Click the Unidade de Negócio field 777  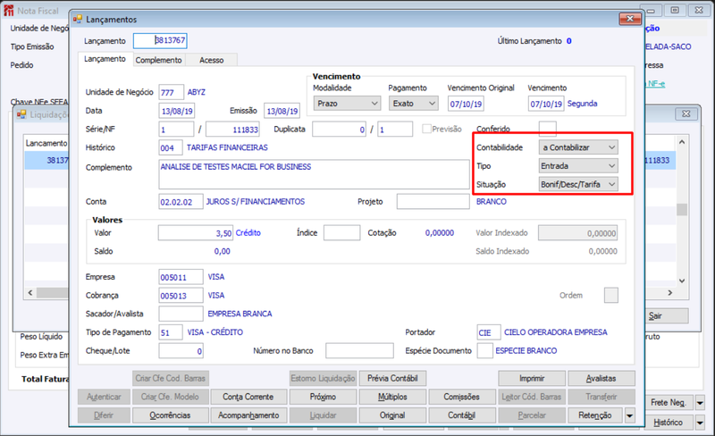click(x=171, y=92)
